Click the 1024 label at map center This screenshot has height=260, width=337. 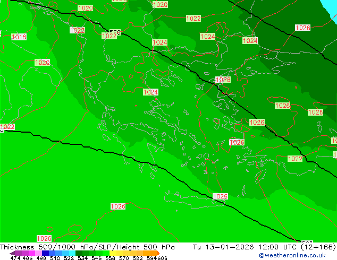(x=151, y=92)
